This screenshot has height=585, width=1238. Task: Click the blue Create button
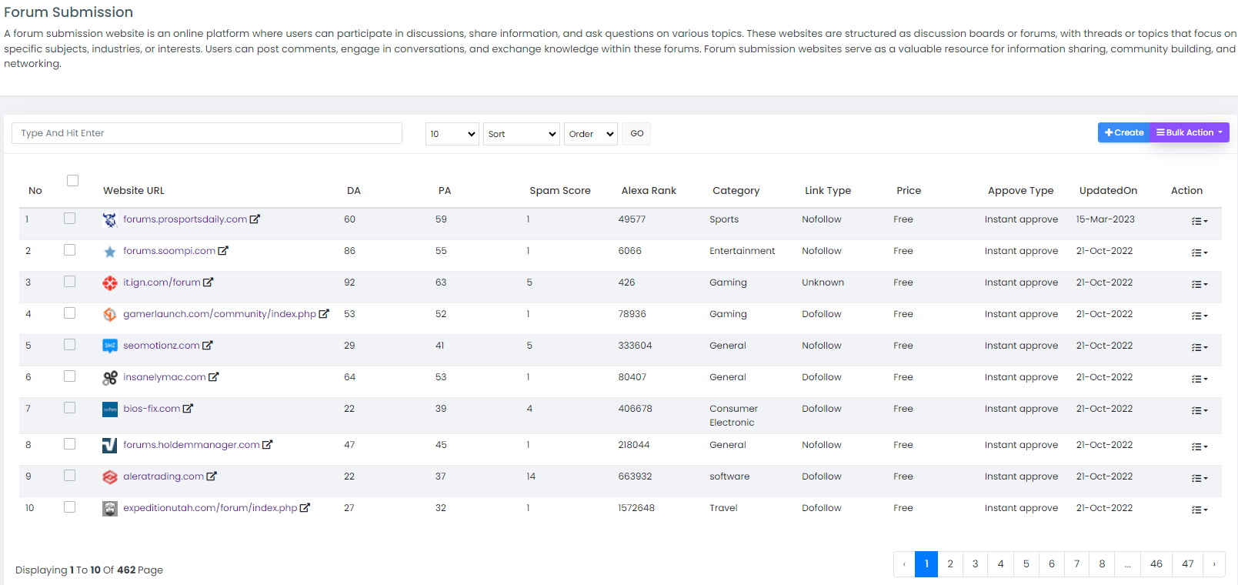pos(1124,132)
